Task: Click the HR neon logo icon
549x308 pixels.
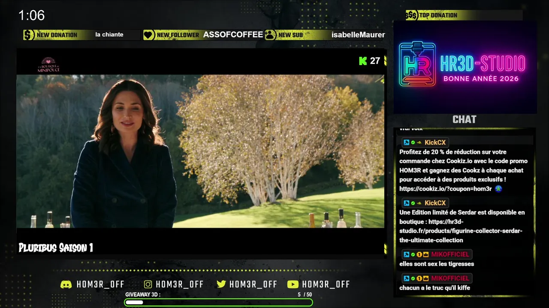Action: click(x=417, y=64)
